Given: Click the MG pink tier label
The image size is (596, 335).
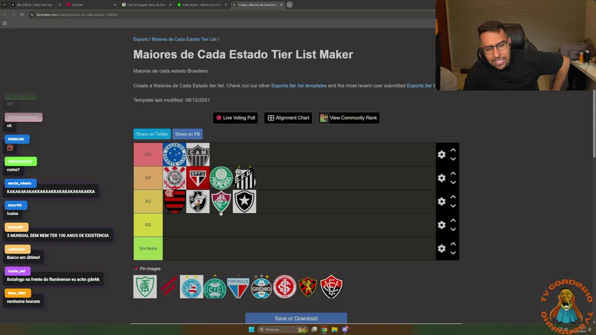Looking at the screenshot, I should pos(148,154).
